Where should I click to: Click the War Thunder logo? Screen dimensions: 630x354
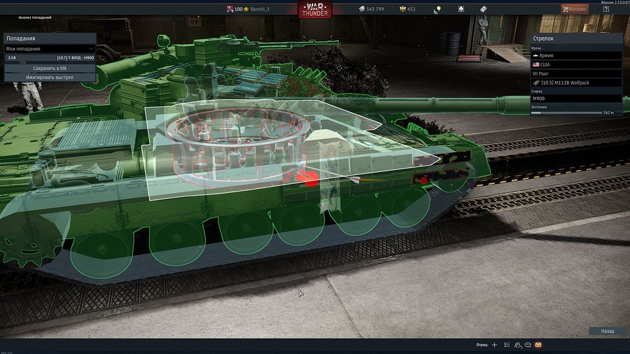pos(314,9)
